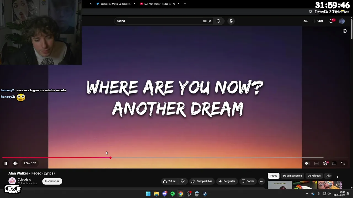Switch to theater mode view

point(334,163)
